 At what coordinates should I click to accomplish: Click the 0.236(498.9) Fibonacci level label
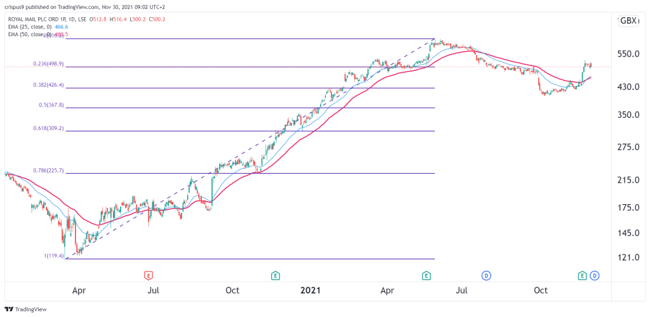click(48, 64)
